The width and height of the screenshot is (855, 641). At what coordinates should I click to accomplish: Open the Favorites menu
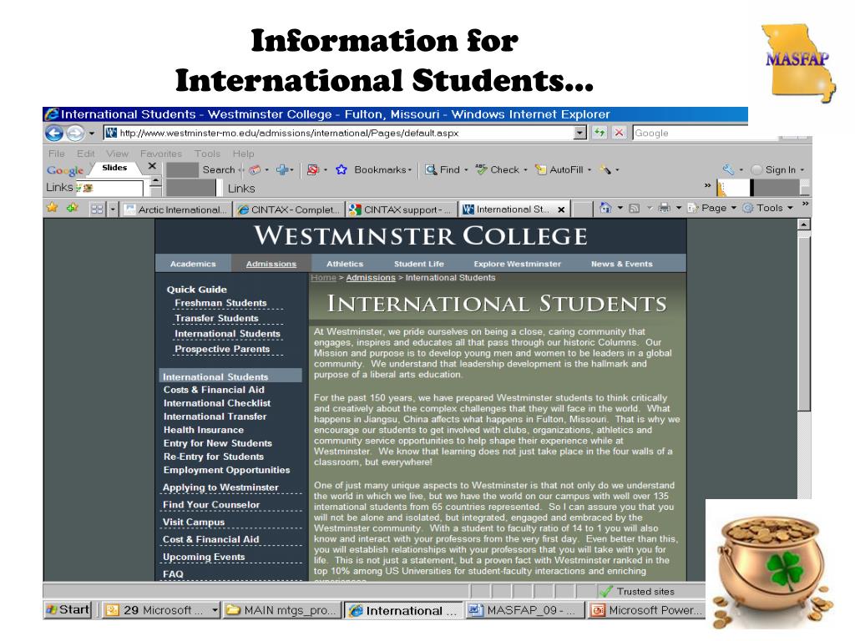coord(161,154)
